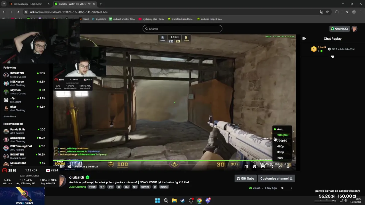Image resolution: width=365 pixels, height=205 pixels.
Task: Open the Just Chatting category link
Action: click(77, 187)
